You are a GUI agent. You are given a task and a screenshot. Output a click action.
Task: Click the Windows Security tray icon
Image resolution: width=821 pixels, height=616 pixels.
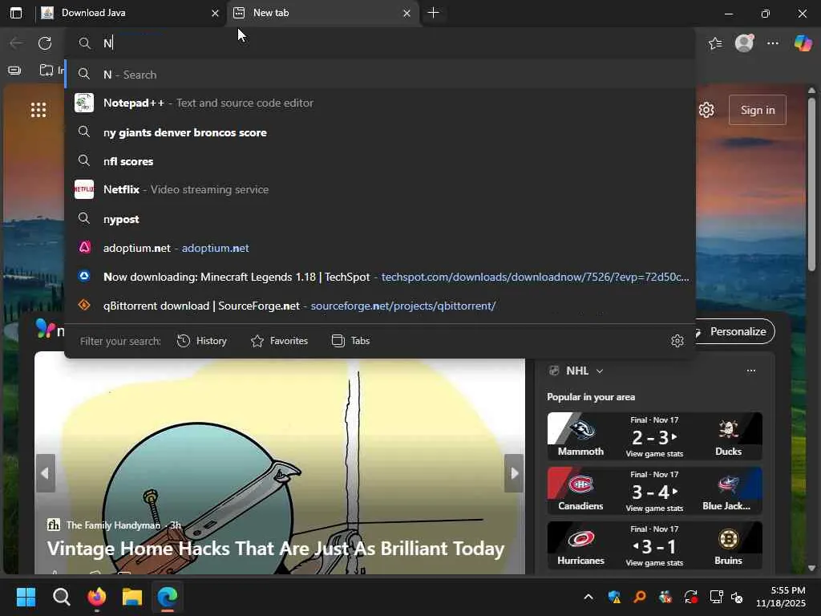pos(614,597)
